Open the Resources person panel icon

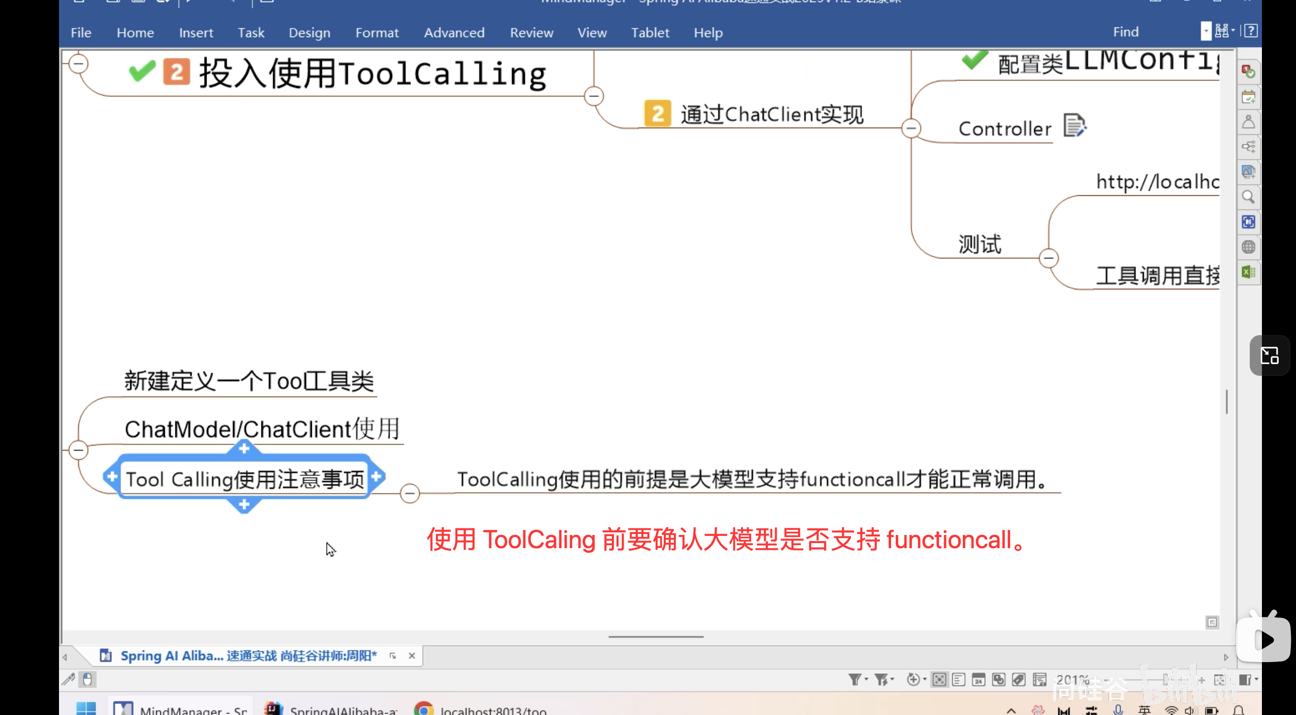[x=1248, y=122]
